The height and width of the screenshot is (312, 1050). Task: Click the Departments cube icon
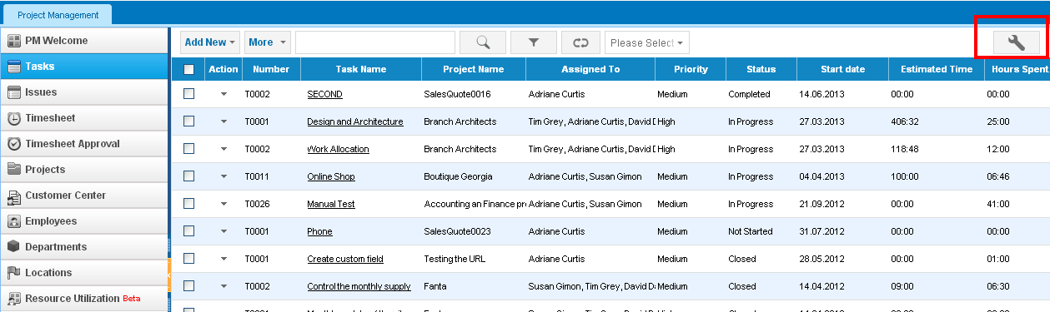click(14, 247)
